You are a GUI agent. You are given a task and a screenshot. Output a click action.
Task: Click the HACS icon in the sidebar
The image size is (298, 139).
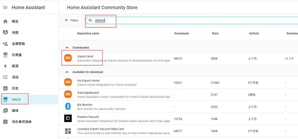pyautogui.click(x=5, y=100)
